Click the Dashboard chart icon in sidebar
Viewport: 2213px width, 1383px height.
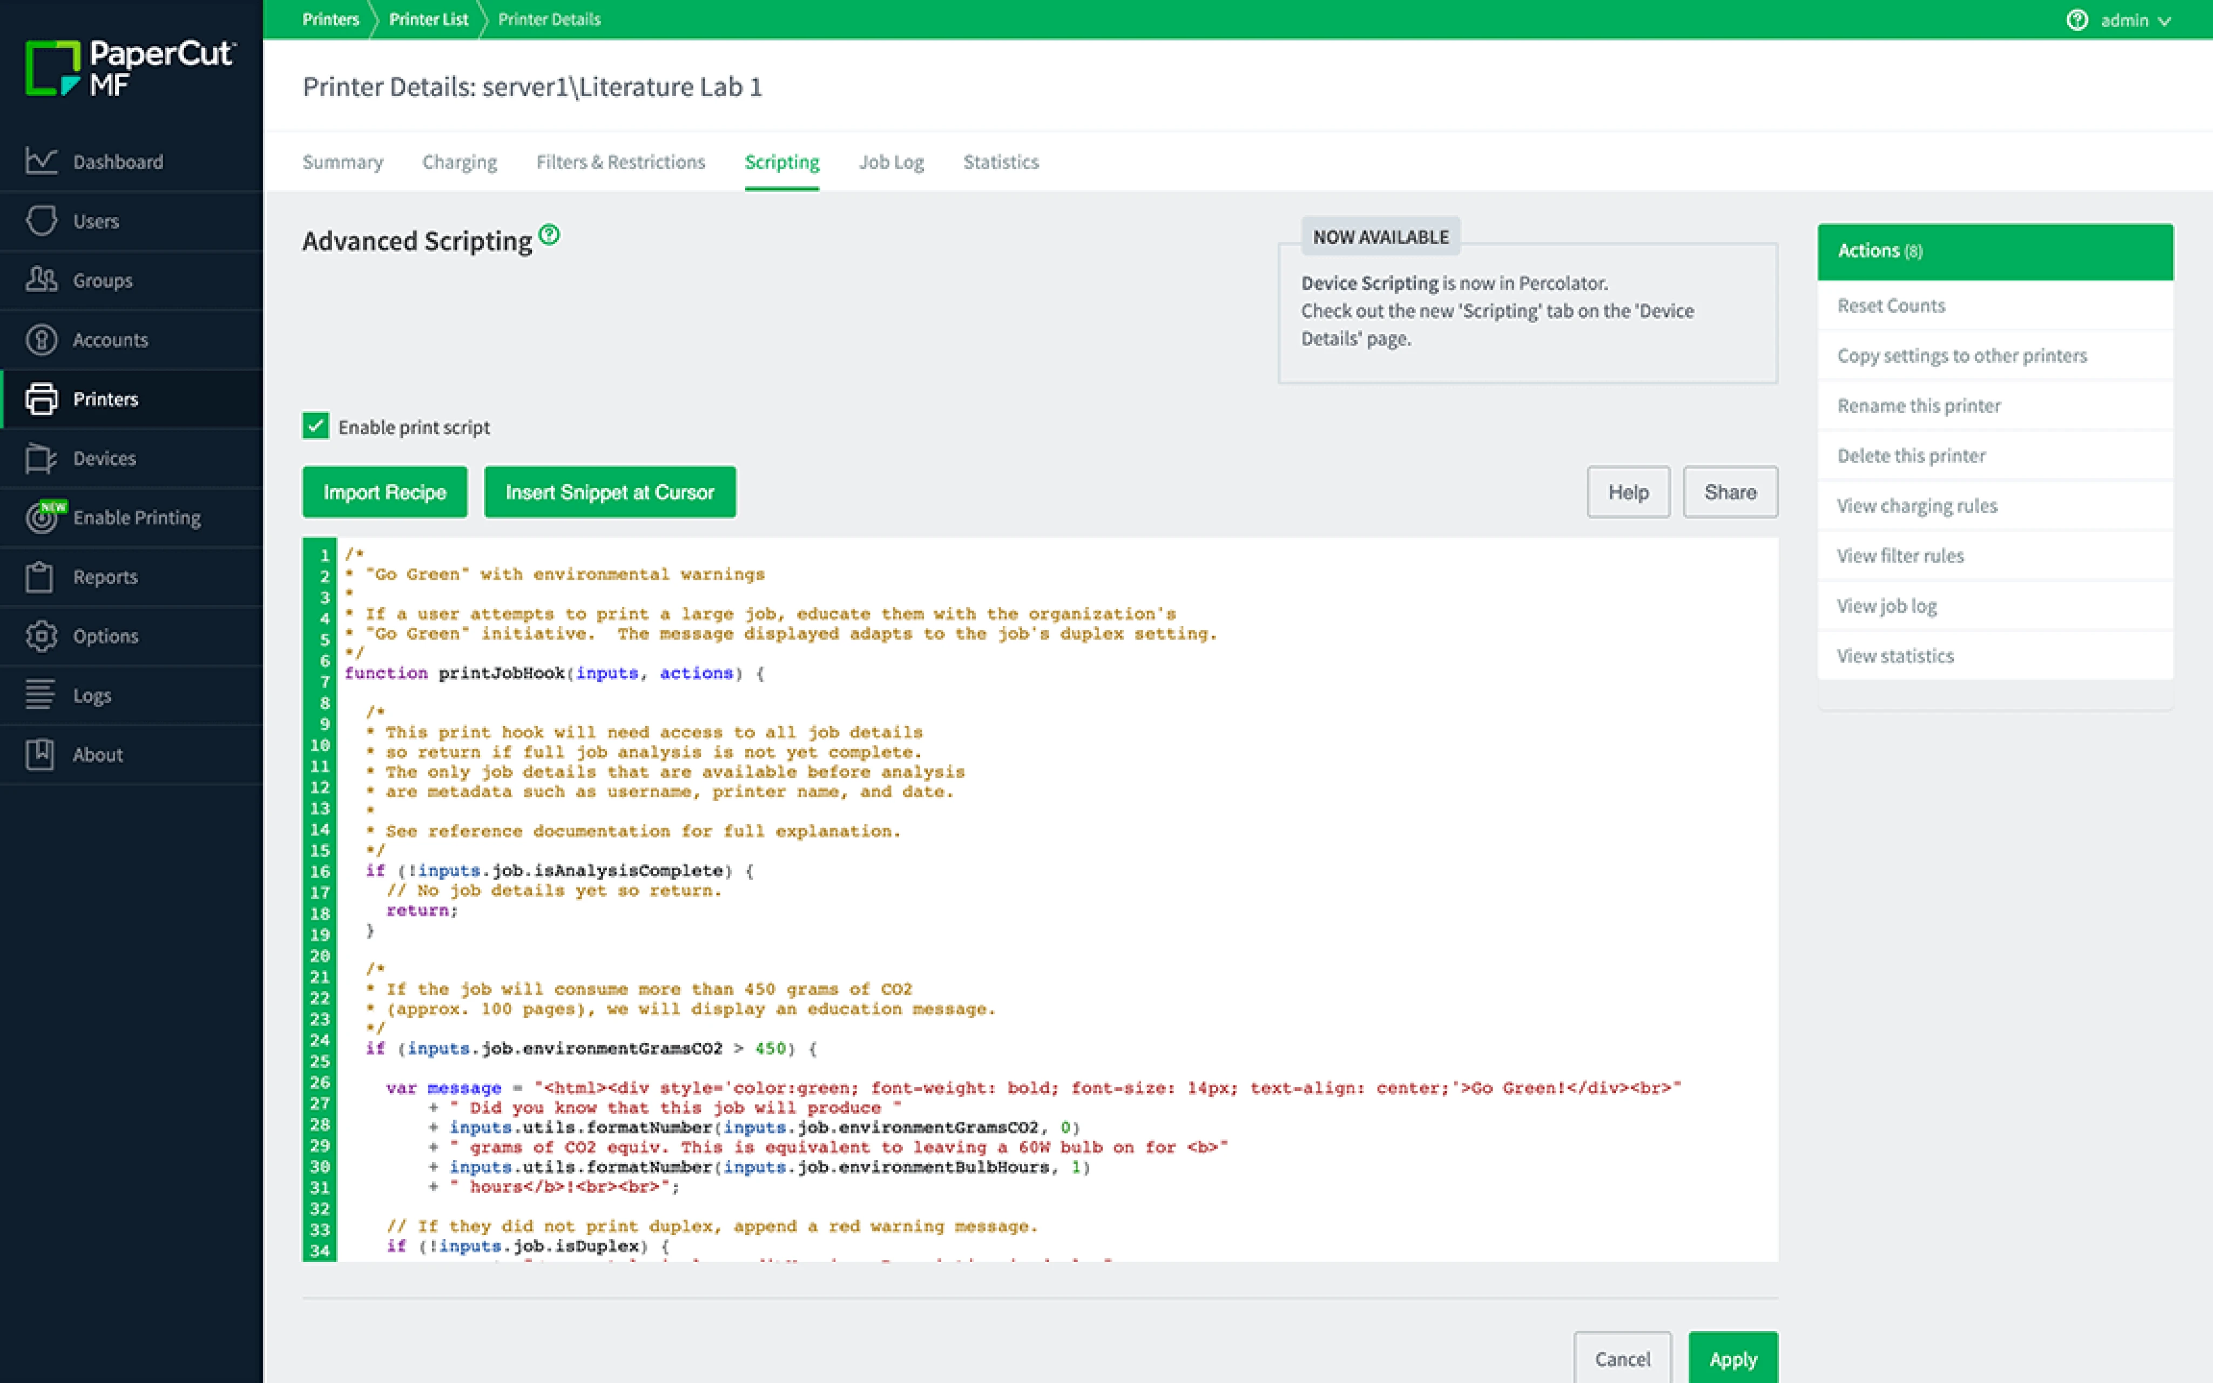[x=41, y=161]
